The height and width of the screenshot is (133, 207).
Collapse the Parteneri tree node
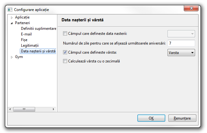[x=12, y=23]
